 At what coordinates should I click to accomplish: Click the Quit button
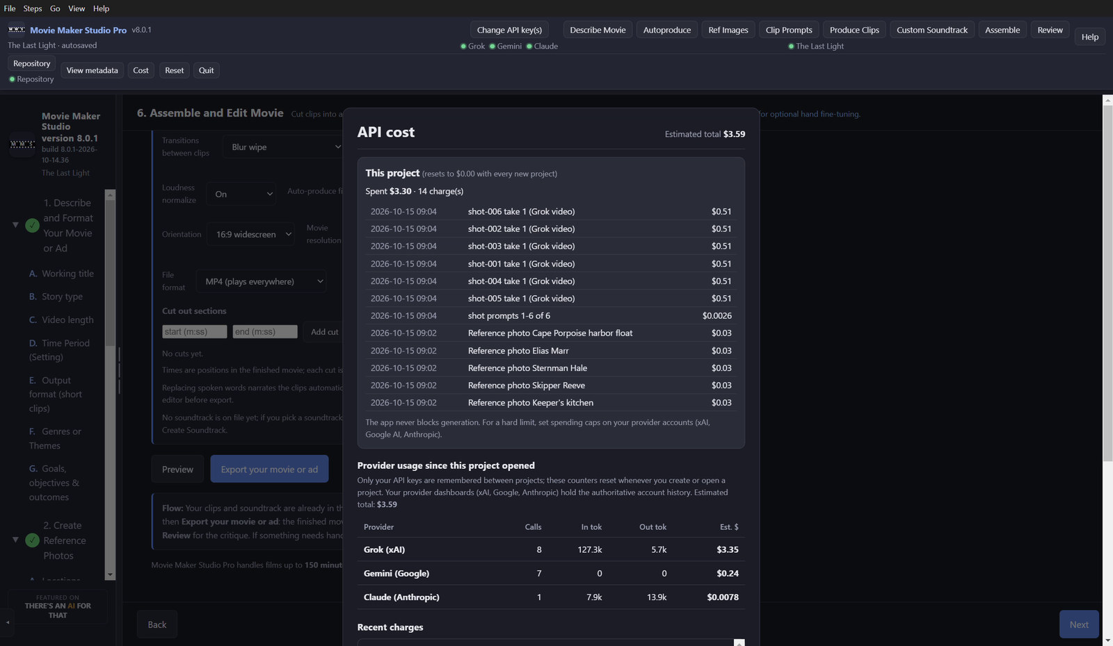[207, 70]
